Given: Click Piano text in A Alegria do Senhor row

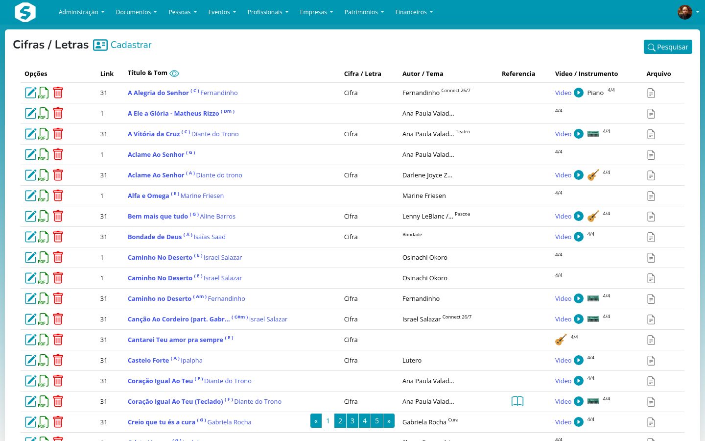Looking at the screenshot, I should pyautogui.click(x=595, y=93).
